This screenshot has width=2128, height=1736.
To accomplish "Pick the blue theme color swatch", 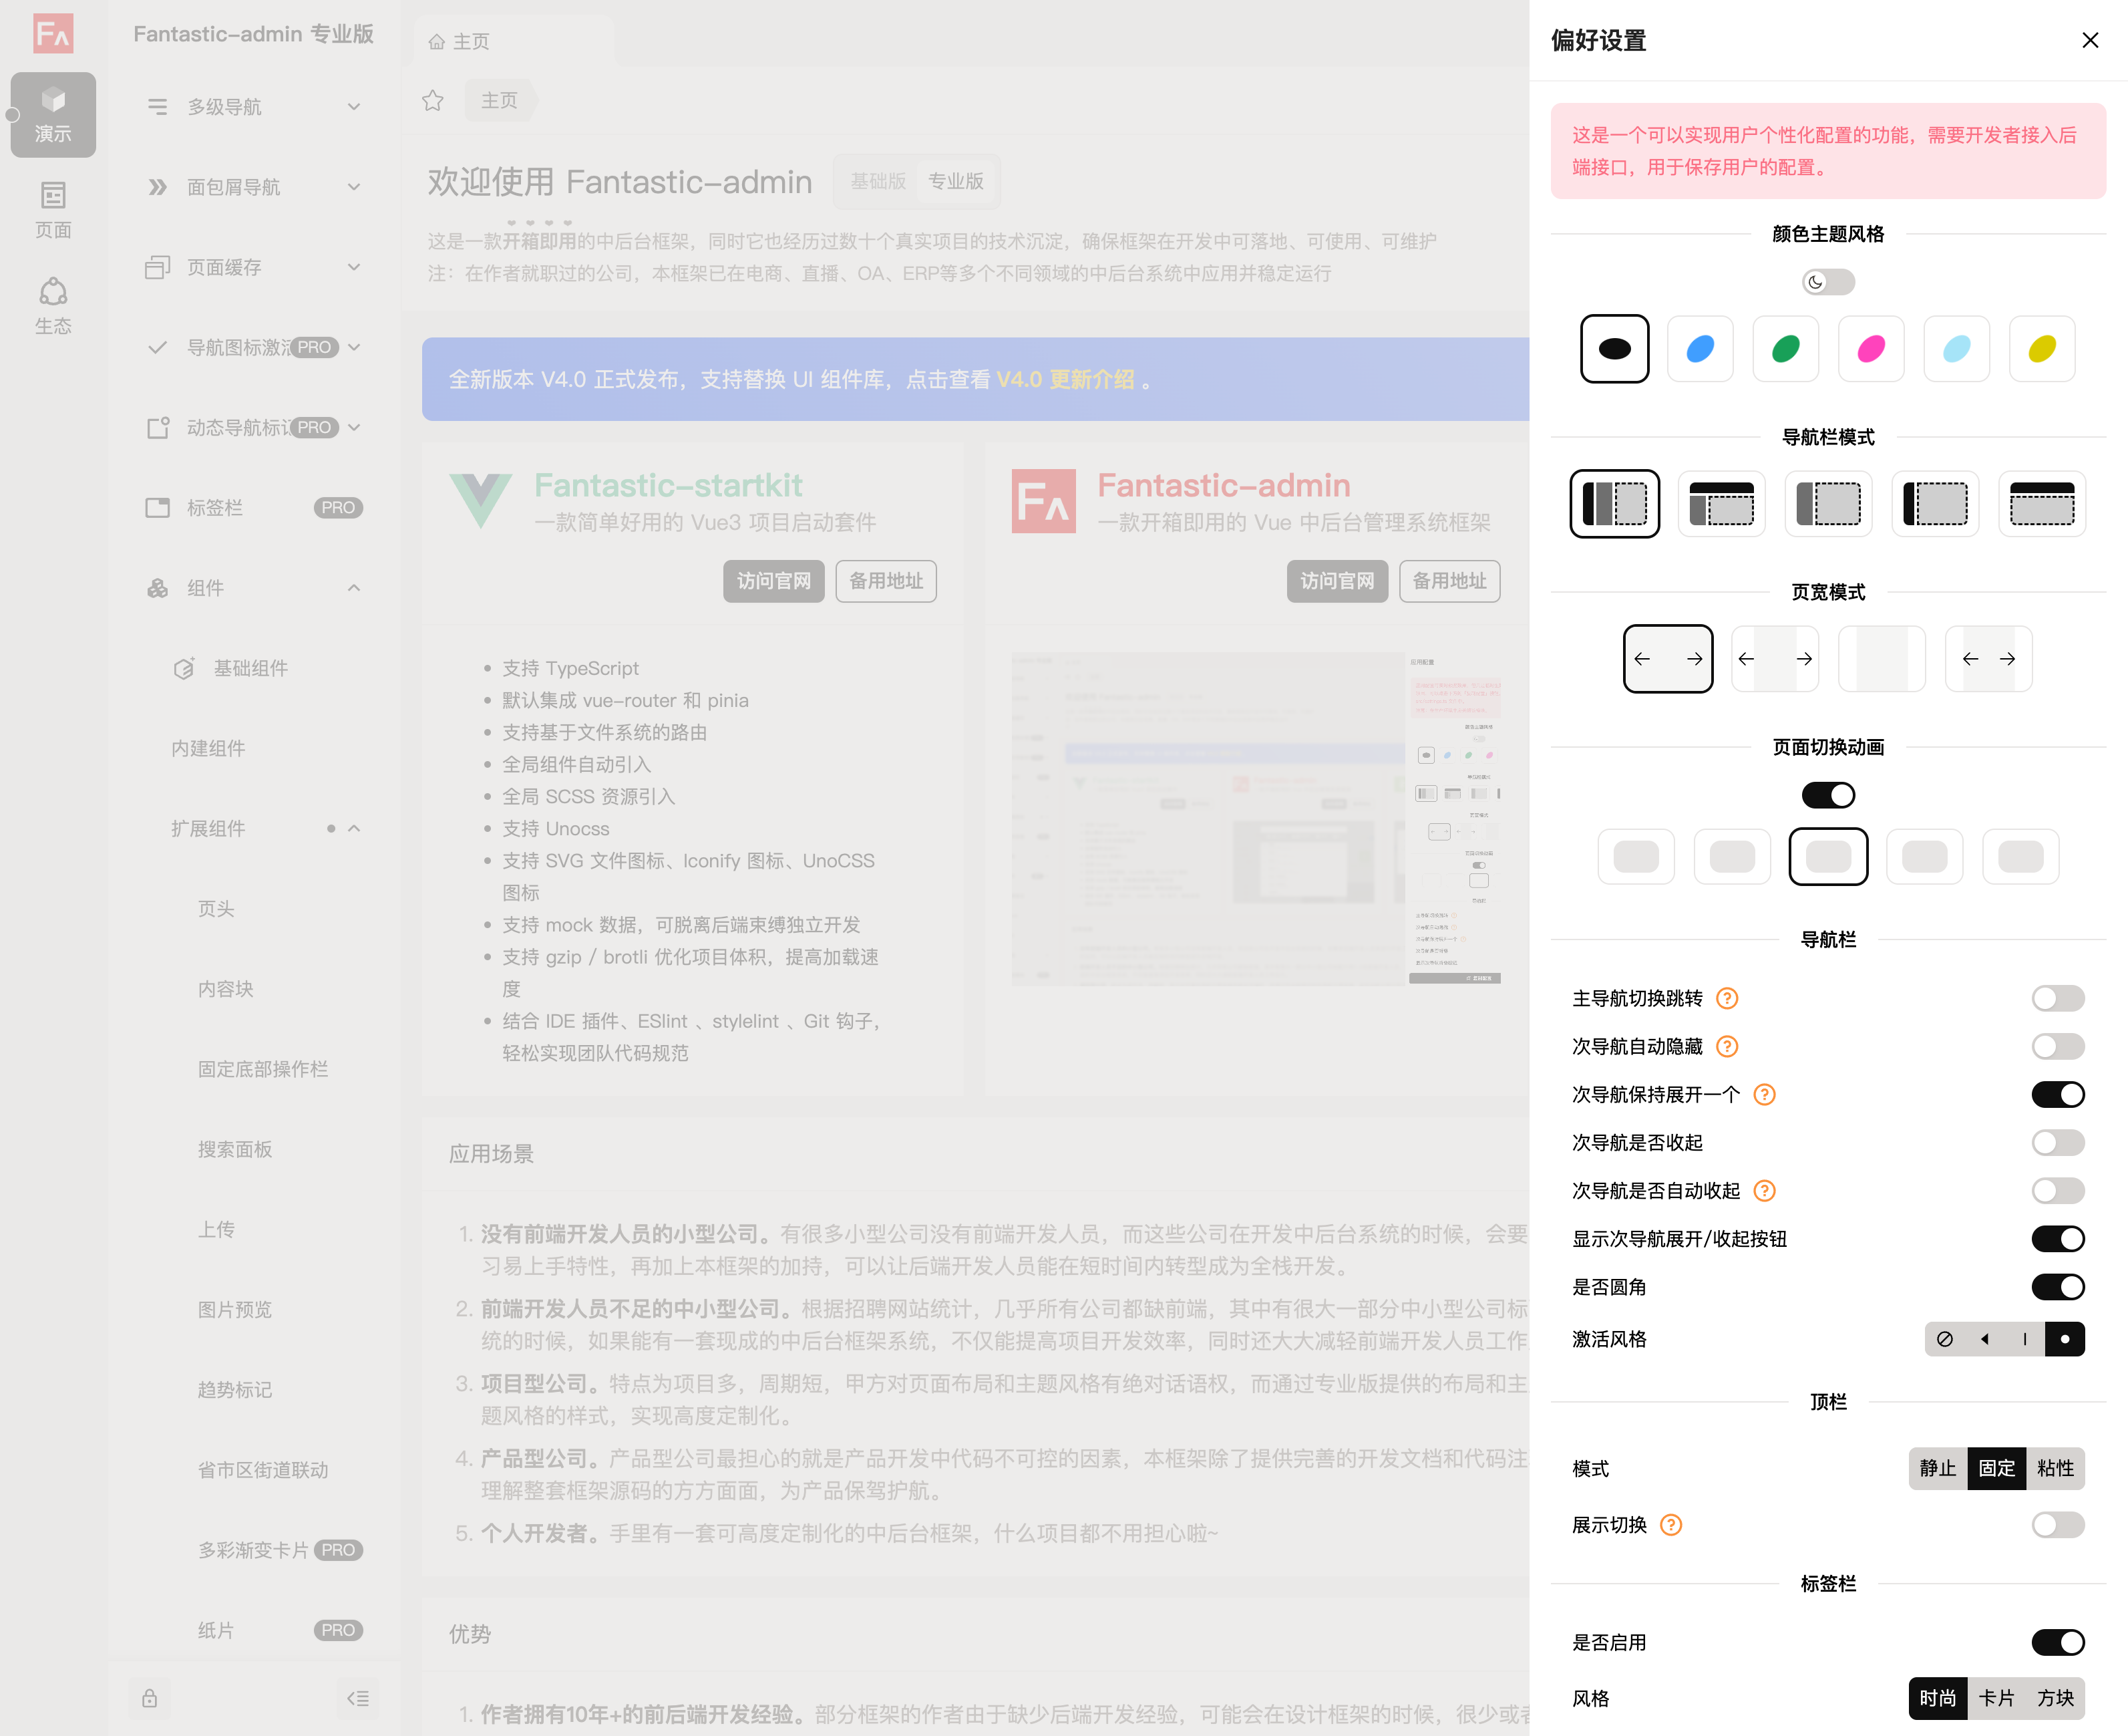I will pyautogui.click(x=1701, y=348).
